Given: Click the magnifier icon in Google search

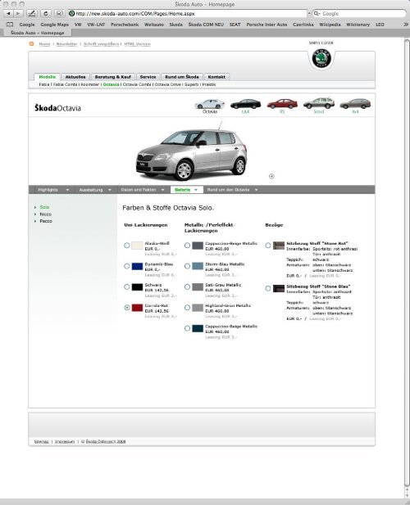Looking at the screenshot, I should coord(317,14).
